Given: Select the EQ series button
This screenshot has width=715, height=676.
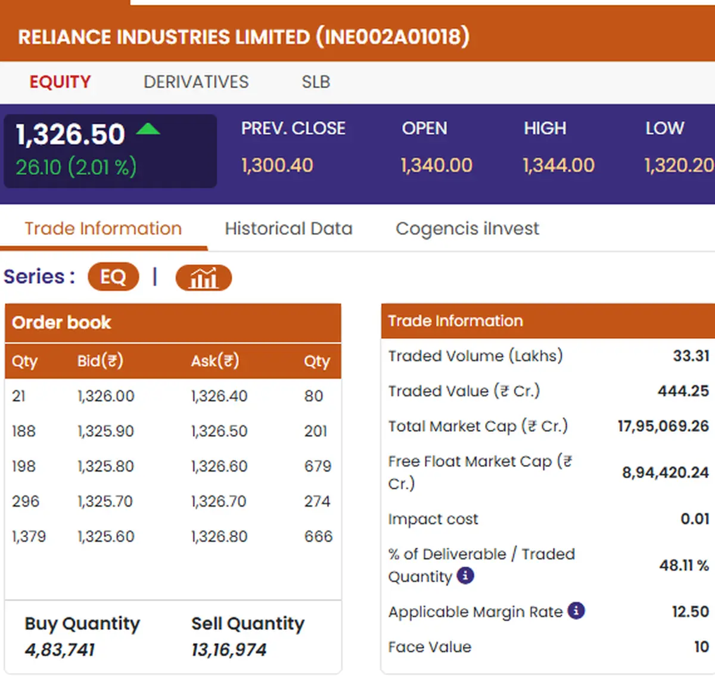Looking at the screenshot, I should click(x=113, y=277).
